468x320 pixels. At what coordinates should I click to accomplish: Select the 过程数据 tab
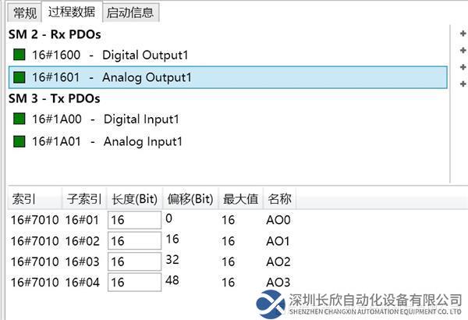tap(71, 12)
